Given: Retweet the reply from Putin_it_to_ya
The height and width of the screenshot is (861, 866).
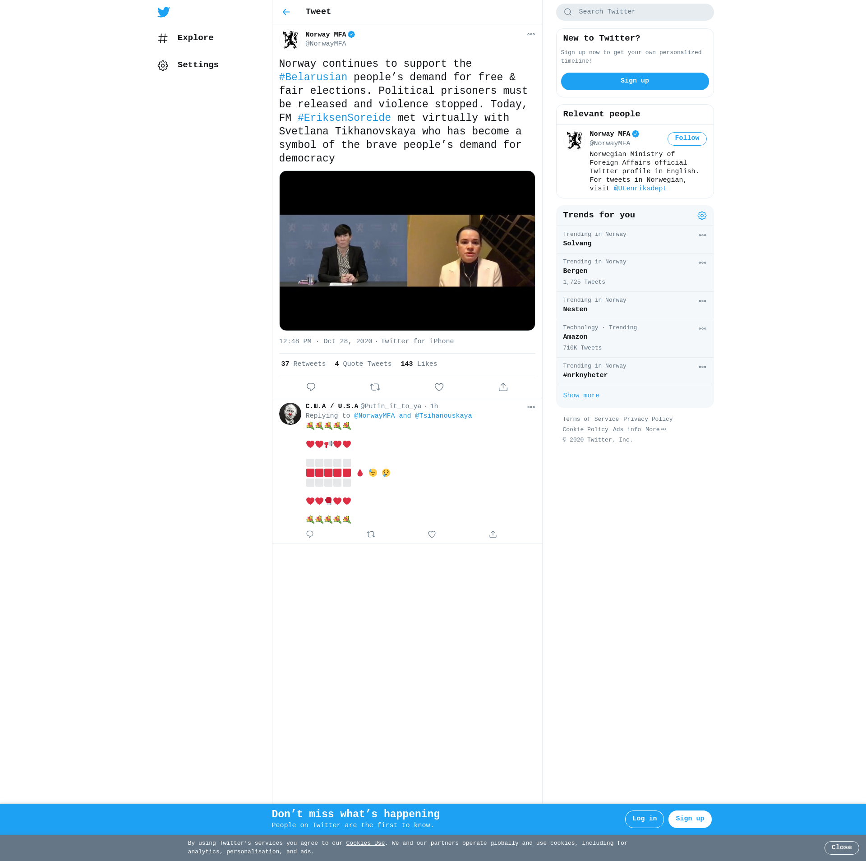Looking at the screenshot, I should 371,534.
